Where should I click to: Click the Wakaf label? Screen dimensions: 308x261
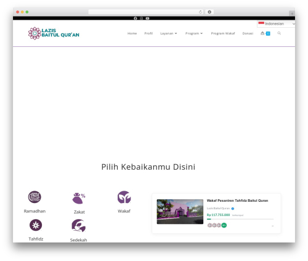[x=124, y=211]
